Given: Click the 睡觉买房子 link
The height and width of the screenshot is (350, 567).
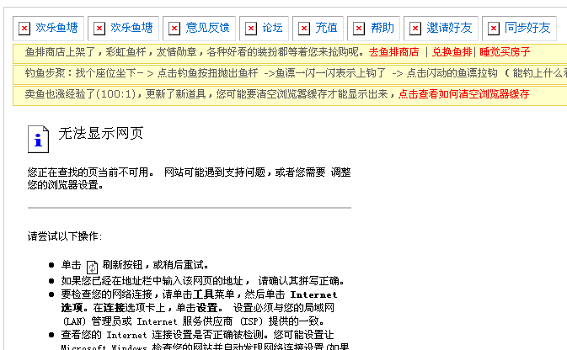Looking at the screenshot, I should click(505, 52).
